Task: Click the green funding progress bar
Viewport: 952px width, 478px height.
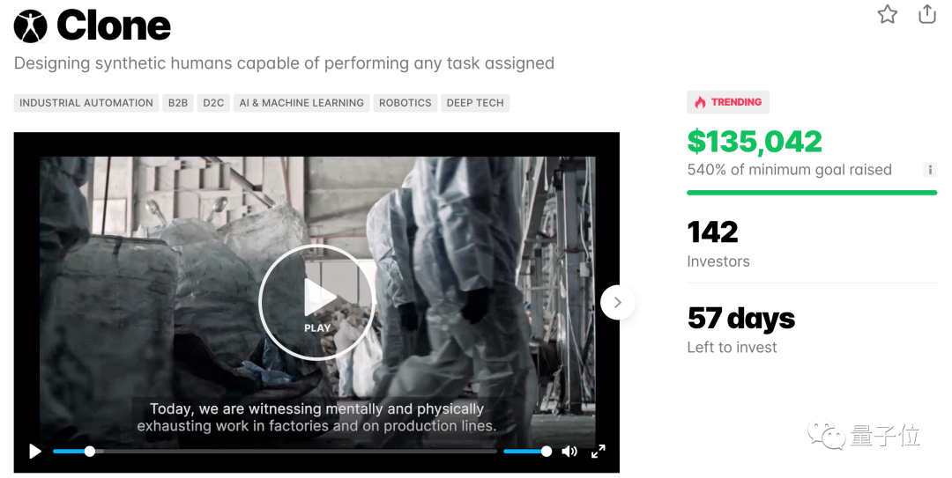Action: pyautogui.click(x=812, y=193)
